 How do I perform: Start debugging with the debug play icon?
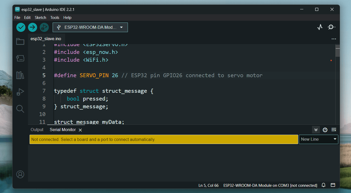click(x=44, y=27)
